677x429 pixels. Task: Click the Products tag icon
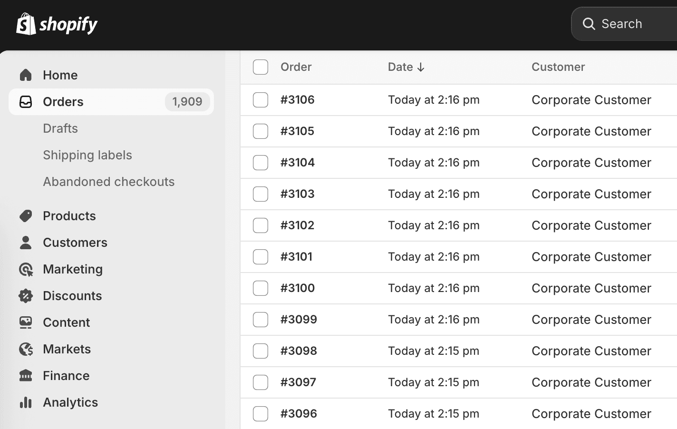coord(26,216)
